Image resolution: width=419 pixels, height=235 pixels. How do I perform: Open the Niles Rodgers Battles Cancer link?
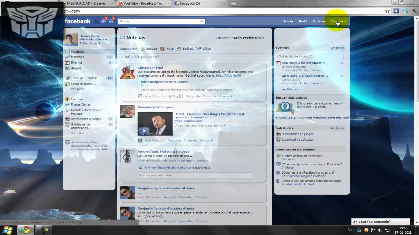164,82
